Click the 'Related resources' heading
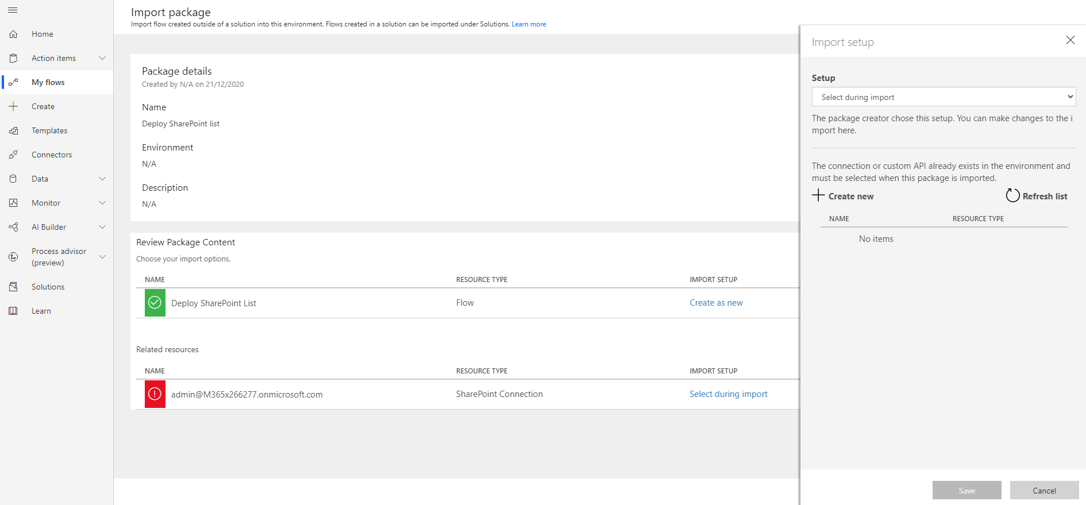 (x=167, y=349)
